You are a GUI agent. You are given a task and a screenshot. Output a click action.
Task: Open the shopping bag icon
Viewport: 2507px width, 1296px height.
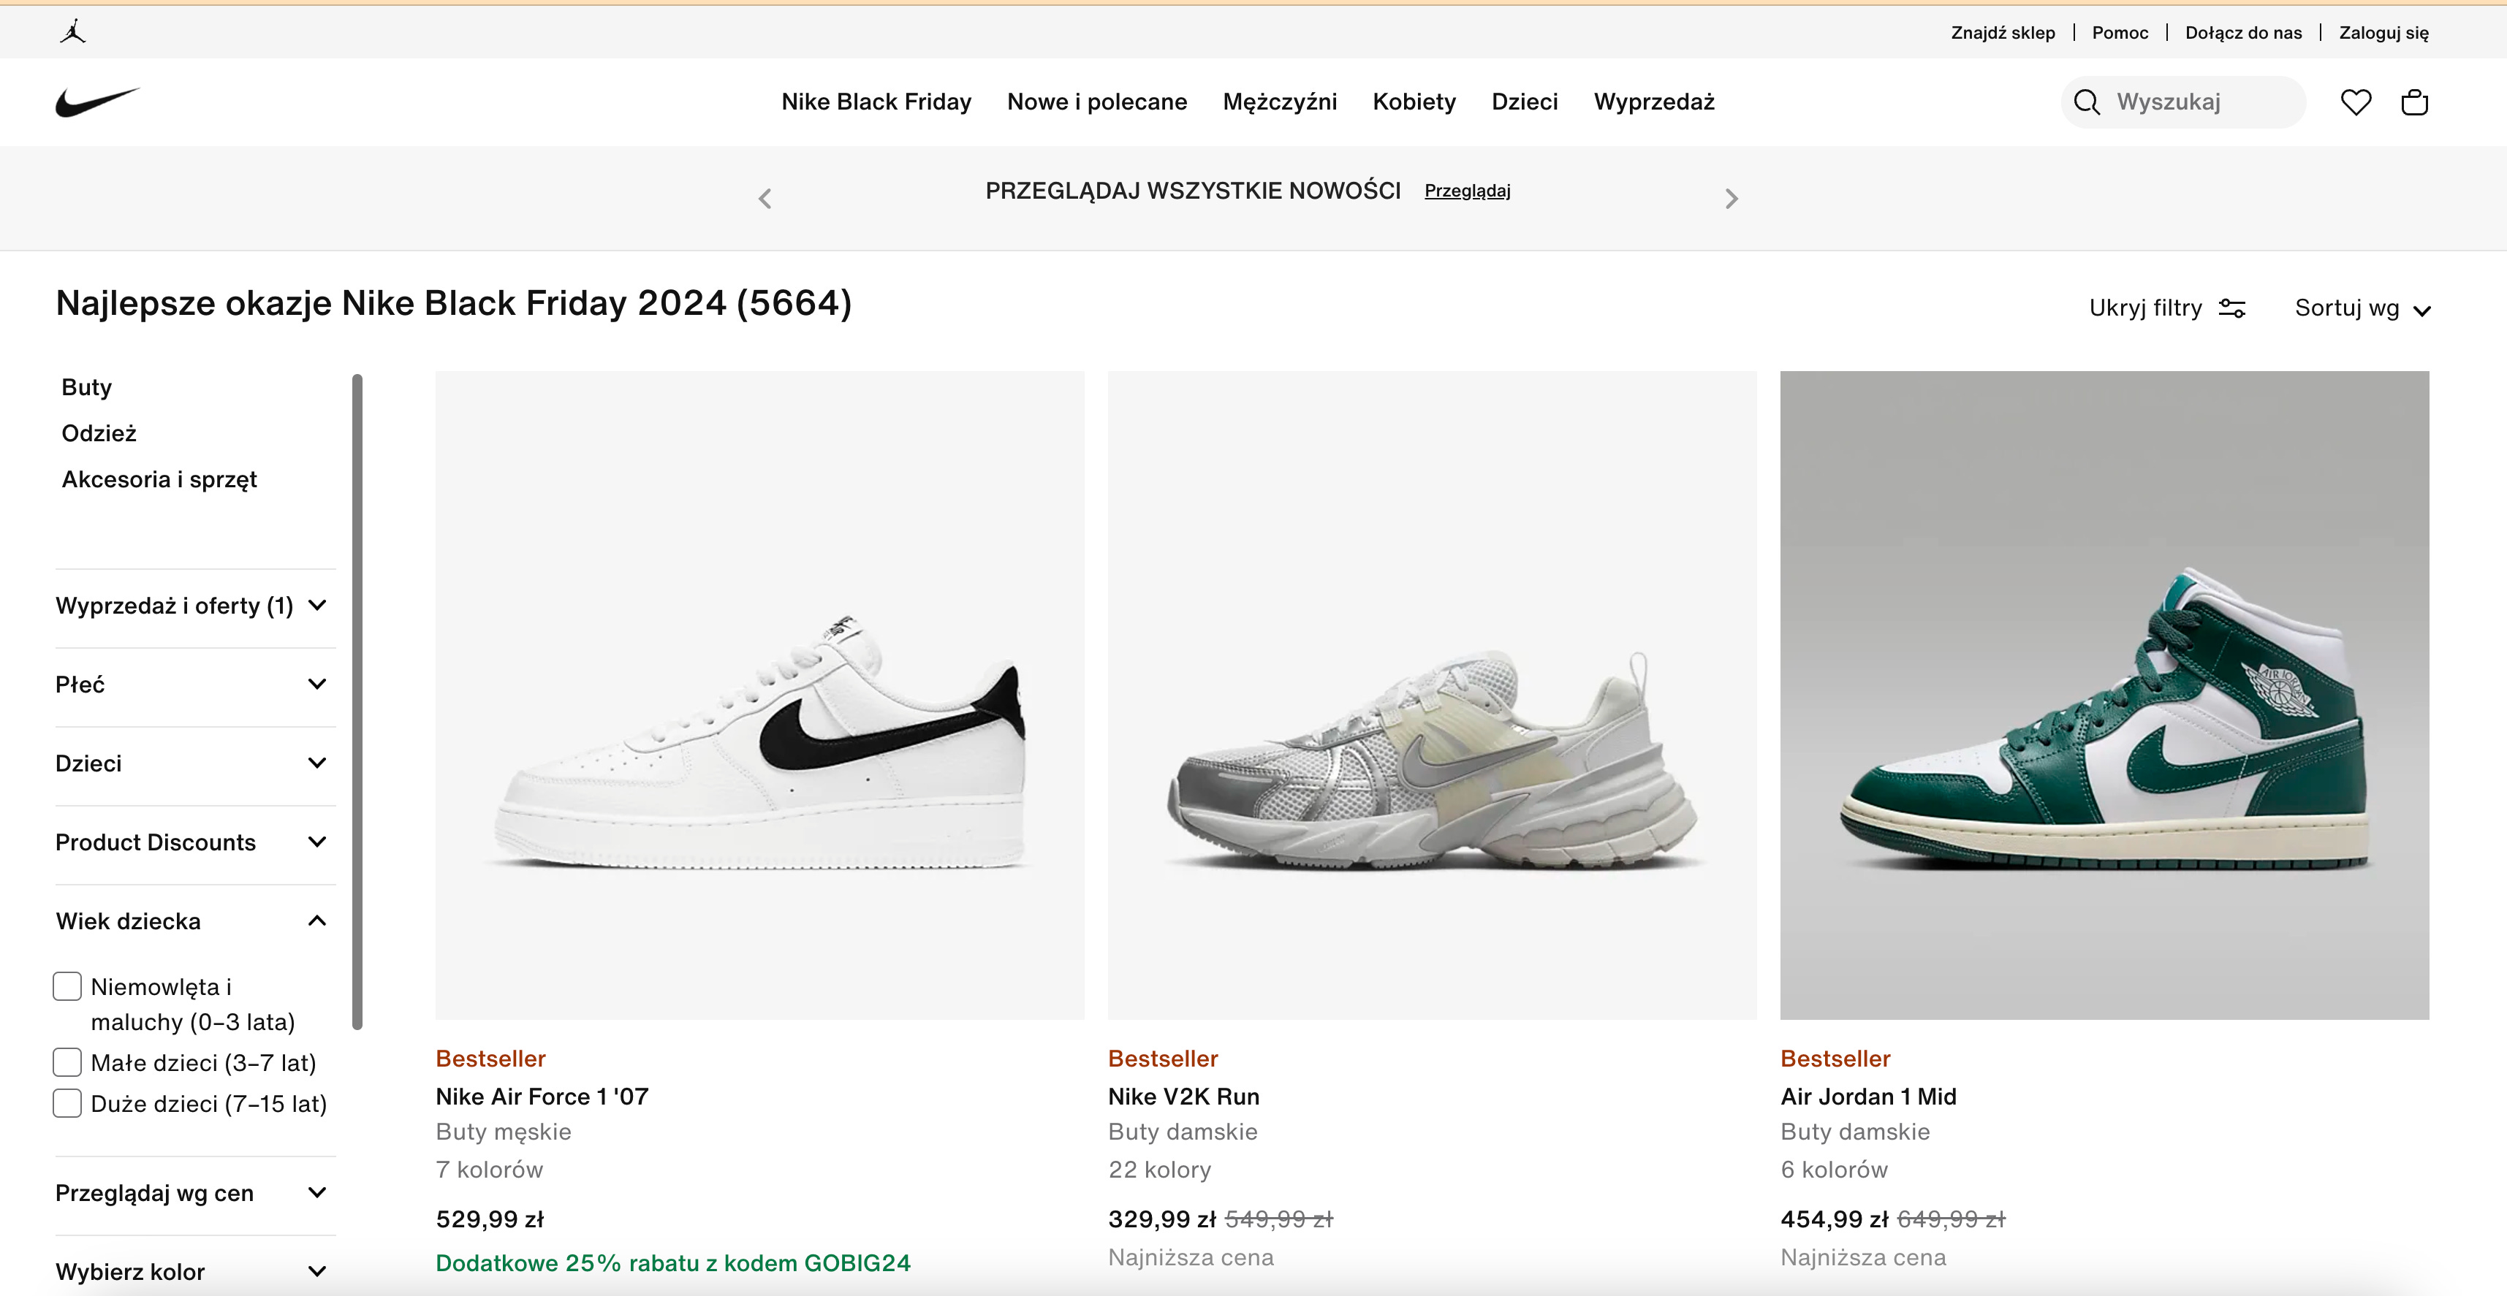2415,102
